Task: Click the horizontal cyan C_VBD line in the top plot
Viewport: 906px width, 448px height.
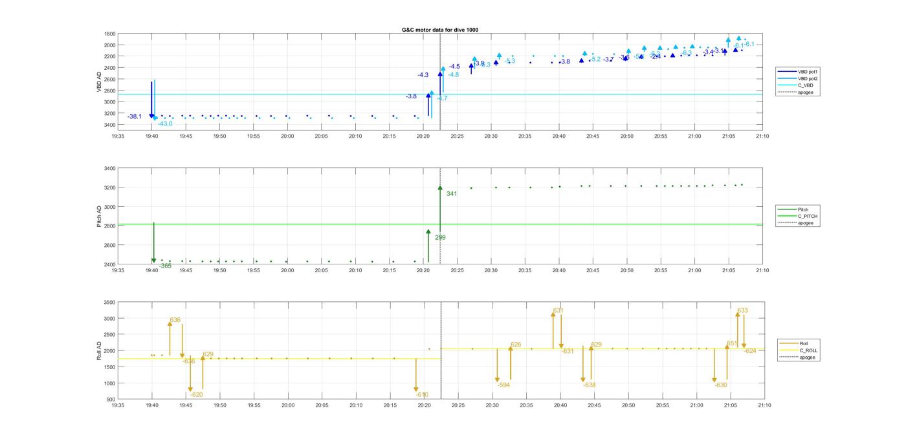Action: tap(440, 94)
